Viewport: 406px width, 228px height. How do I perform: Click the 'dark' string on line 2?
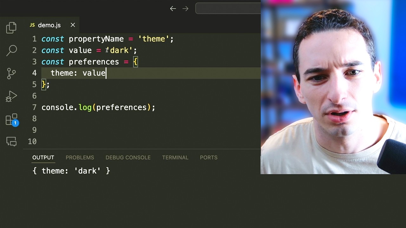[x=119, y=50]
